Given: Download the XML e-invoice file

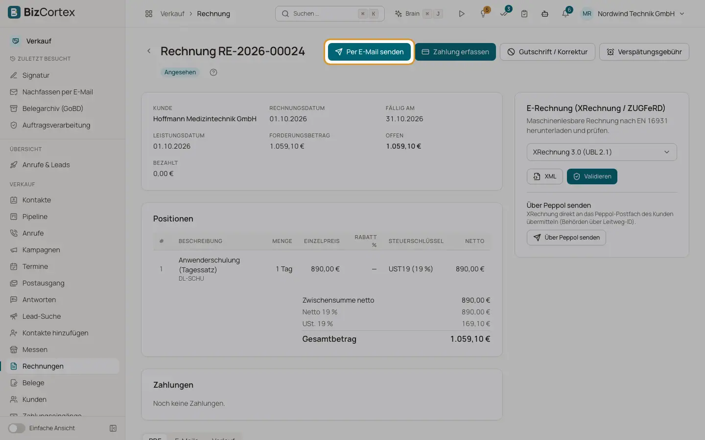Looking at the screenshot, I should pos(545,176).
